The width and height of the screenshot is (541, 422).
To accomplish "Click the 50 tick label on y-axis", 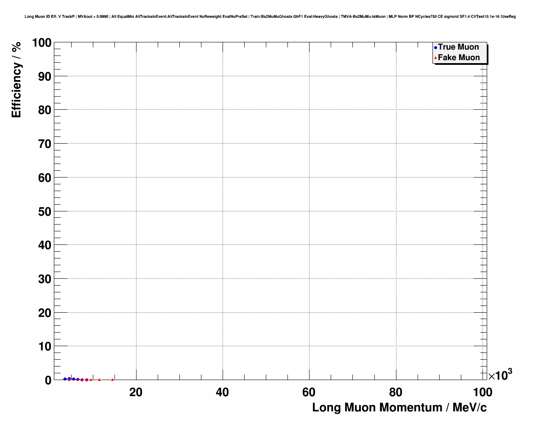I will [44, 211].
